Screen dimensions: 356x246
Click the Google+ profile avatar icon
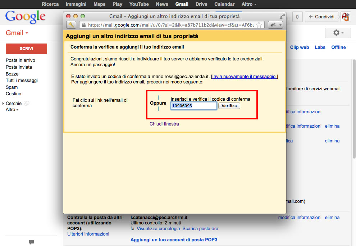pyautogui.click(x=346, y=17)
